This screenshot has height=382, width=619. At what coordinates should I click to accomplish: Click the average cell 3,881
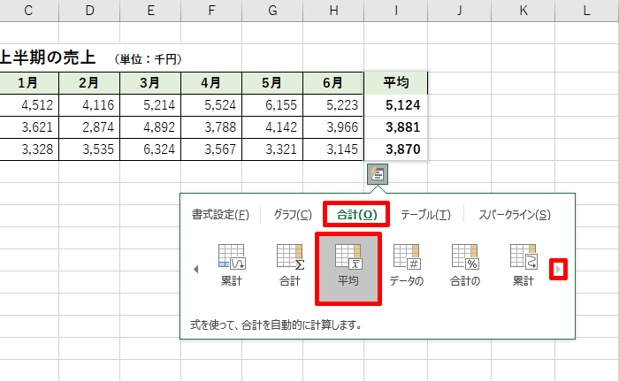pyautogui.click(x=395, y=127)
